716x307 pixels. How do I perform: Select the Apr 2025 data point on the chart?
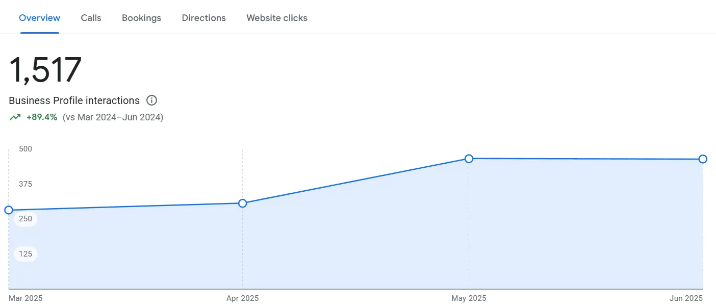point(242,203)
